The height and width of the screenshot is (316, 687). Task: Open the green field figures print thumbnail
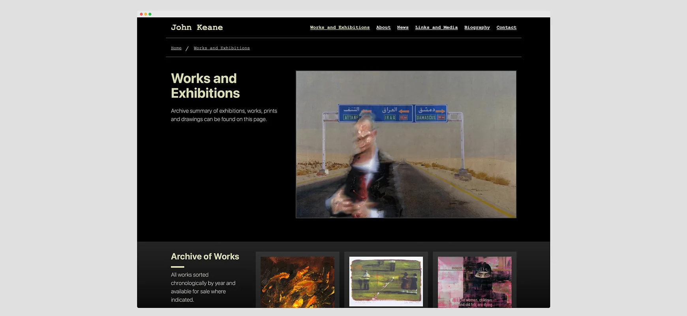point(386,282)
